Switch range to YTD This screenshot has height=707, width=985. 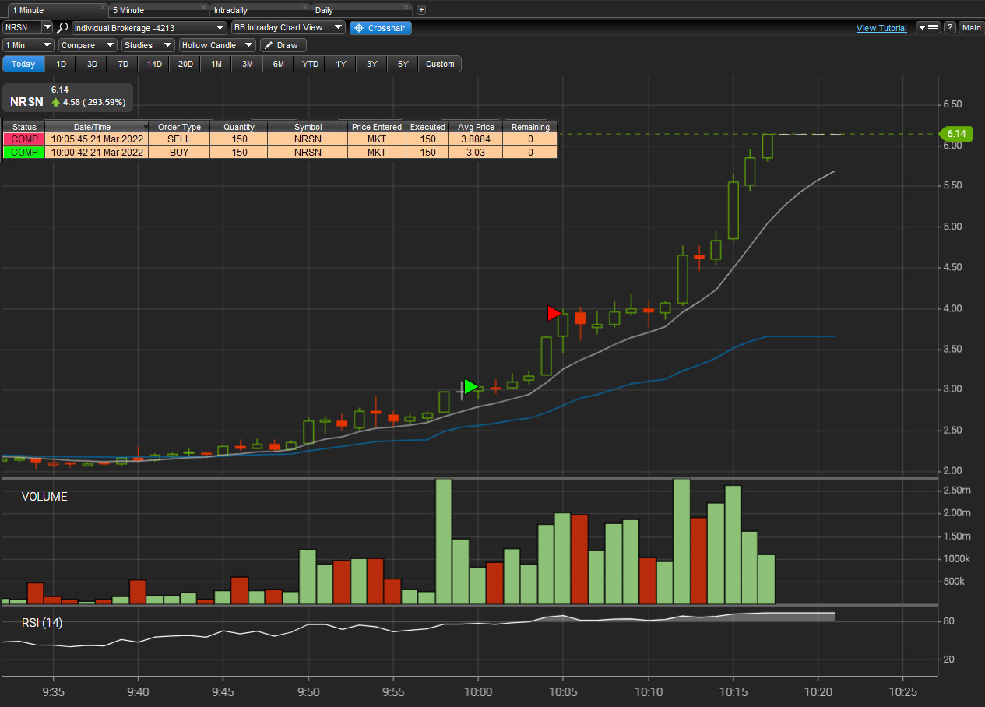pyautogui.click(x=310, y=64)
